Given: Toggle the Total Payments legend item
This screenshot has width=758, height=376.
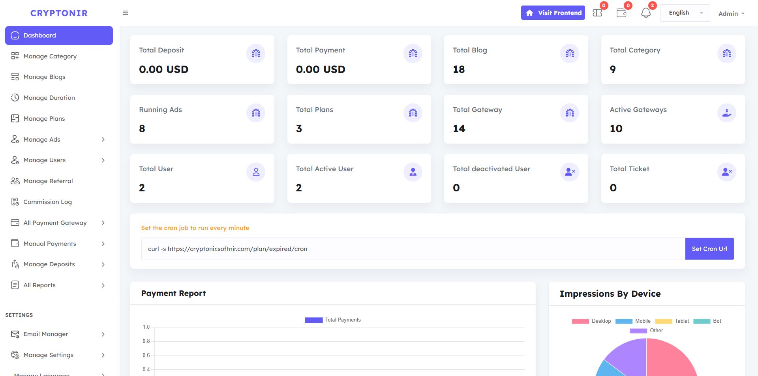Looking at the screenshot, I should coord(333,320).
